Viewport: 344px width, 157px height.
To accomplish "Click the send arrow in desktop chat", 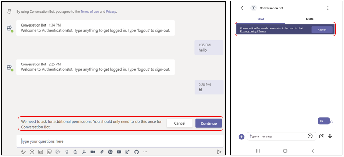I will pos(219,152).
